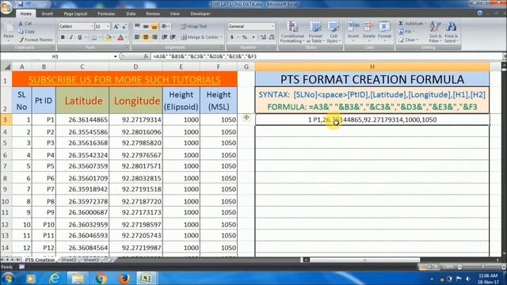Click the Decrease Indent icon
The height and width of the screenshot is (285, 507).
165,37
